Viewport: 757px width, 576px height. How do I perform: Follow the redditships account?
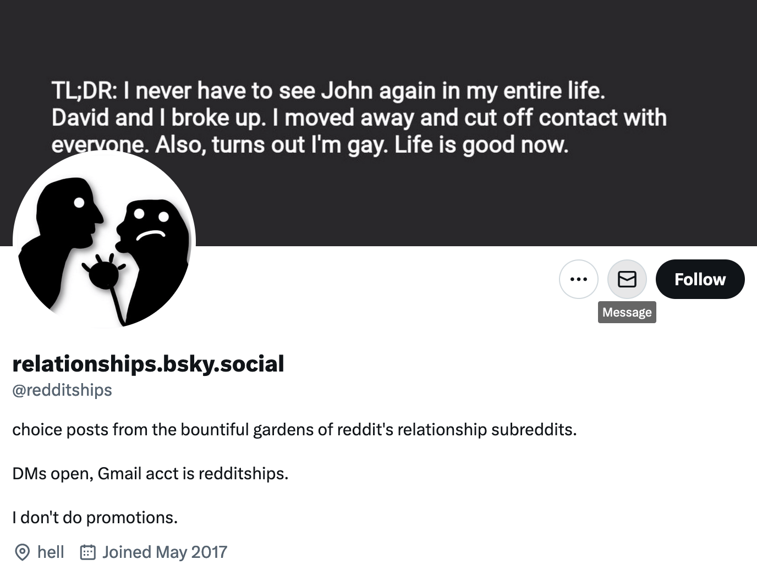[x=699, y=279]
